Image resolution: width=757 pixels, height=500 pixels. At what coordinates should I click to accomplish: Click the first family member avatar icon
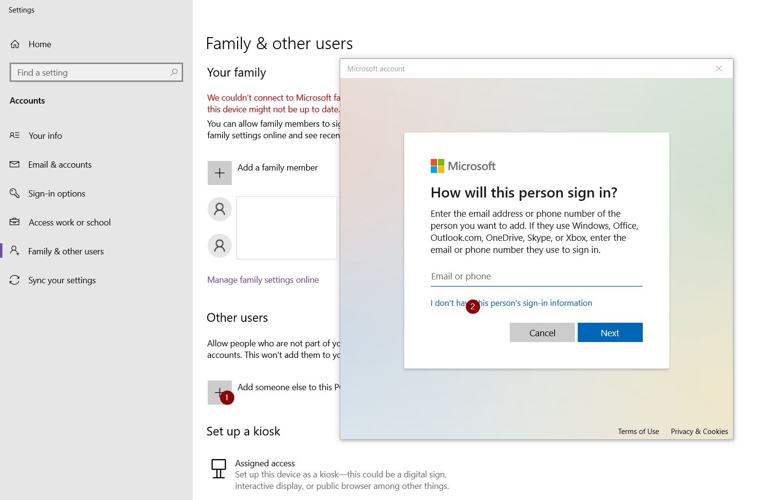220,209
